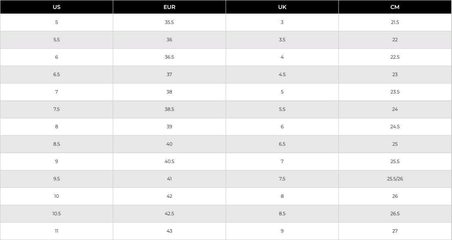Click the EUR column header
The width and height of the screenshot is (452, 240).
point(169,7)
